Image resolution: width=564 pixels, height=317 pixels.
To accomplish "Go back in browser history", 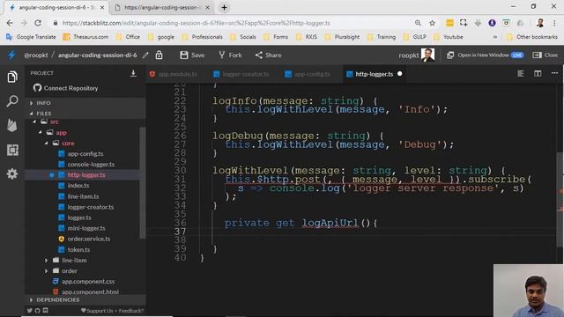I will [x=10, y=23].
